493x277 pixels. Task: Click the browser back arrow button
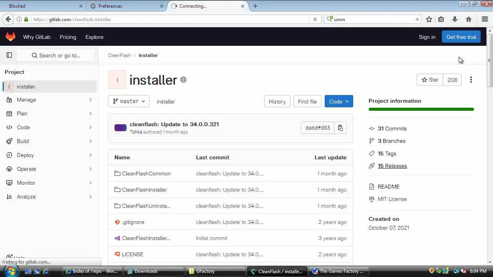tap(8, 19)
